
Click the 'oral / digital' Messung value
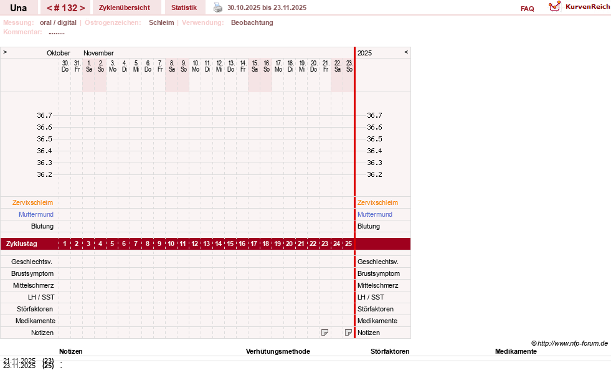58,22
